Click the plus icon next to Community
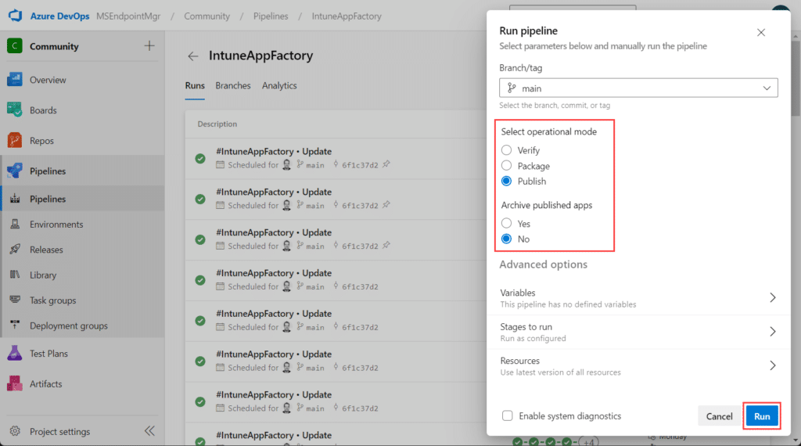801x446 pixels. click(149, 46)
